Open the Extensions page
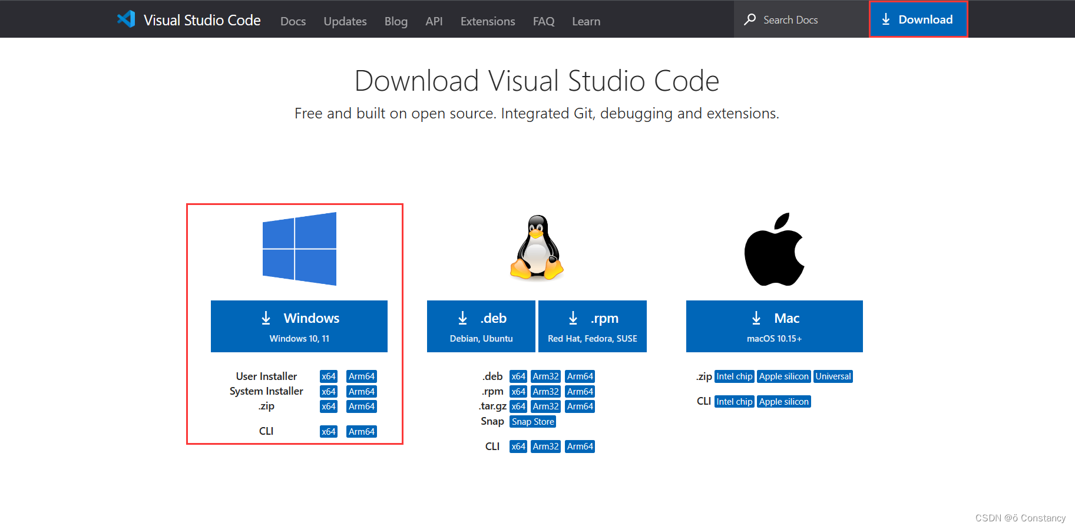This screenshot has height=529, width=1075. [x=488, y=21]
